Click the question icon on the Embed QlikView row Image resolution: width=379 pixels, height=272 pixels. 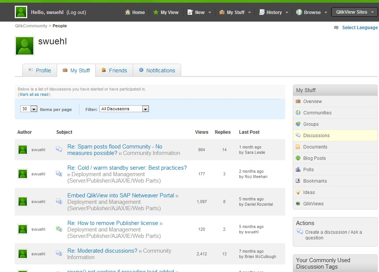click(59, 201)
